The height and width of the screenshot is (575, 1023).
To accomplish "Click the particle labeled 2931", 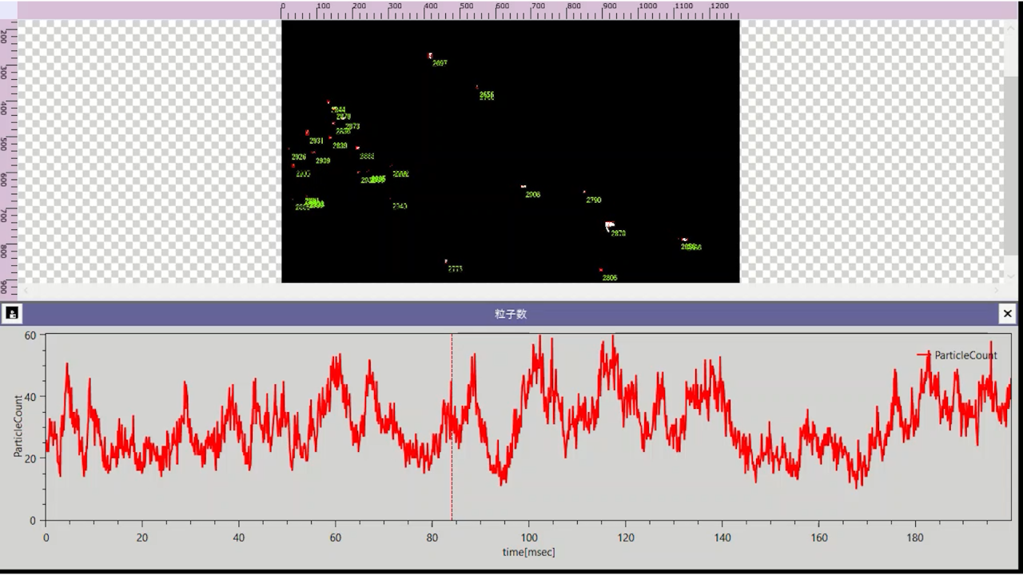I will click(x=308, y=133).
